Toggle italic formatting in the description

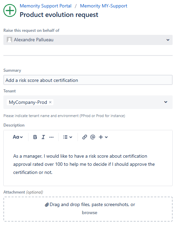43,137
